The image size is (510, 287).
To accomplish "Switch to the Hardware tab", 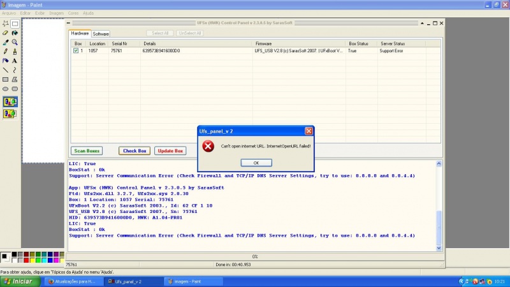I will (80, 33).
